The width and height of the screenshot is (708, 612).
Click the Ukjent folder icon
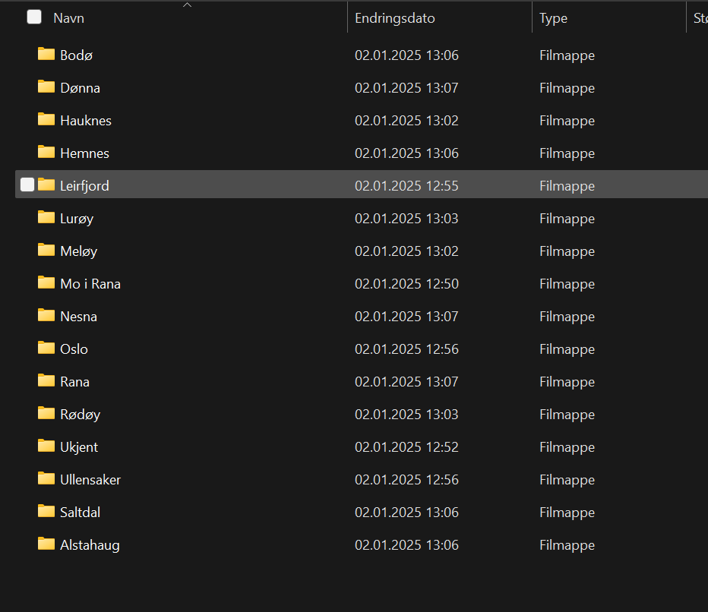[46, 446]
